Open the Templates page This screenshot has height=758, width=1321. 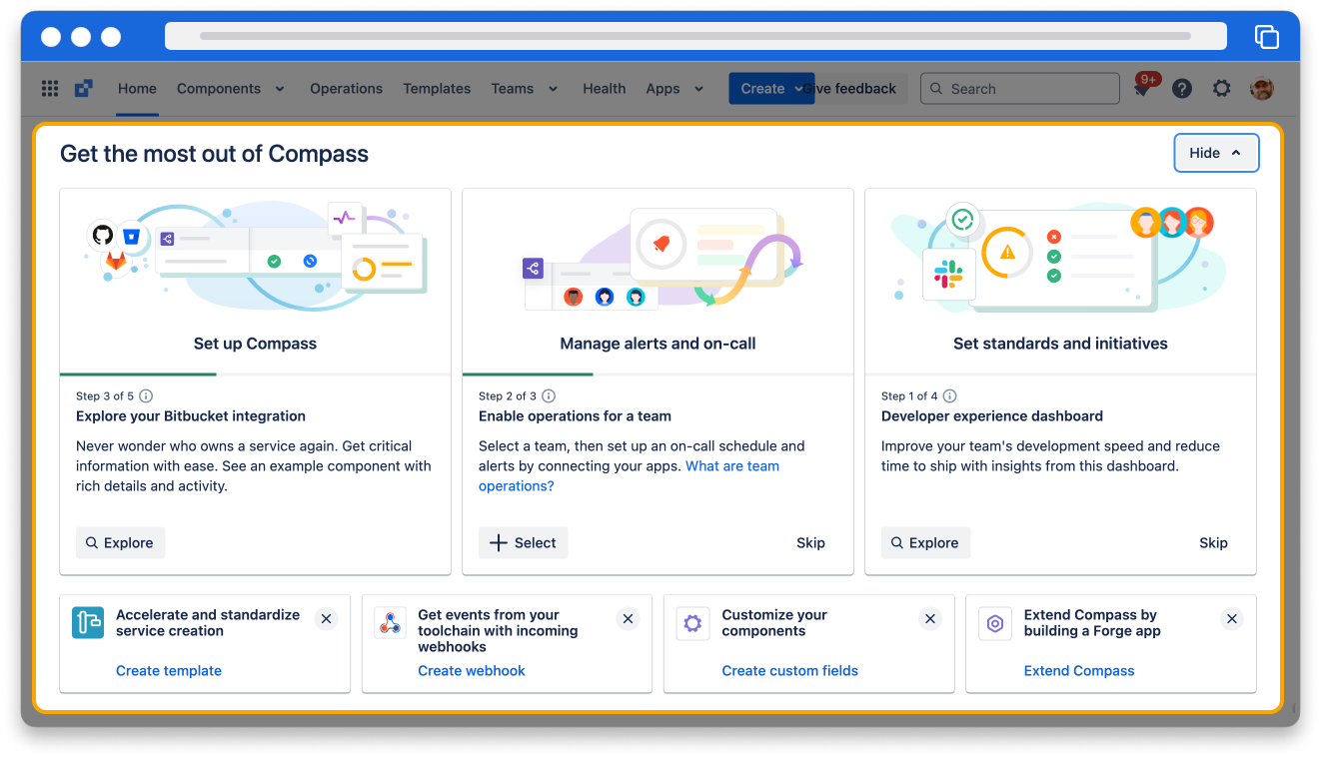click(x=437, y=89)
